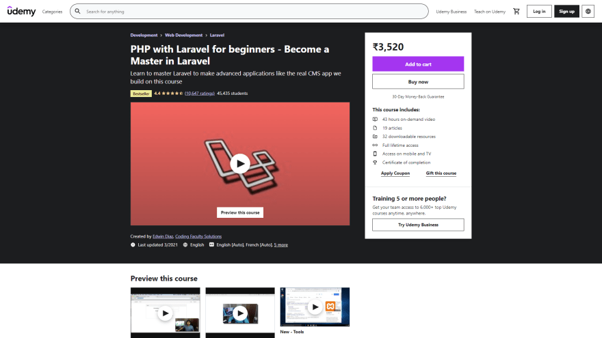Click Last updated 3/2021 text

click(158, 245)
